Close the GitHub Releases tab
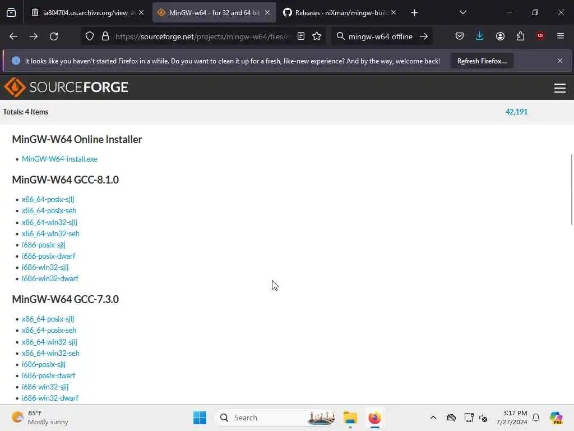Screen dimensions: 574x431 394,12
